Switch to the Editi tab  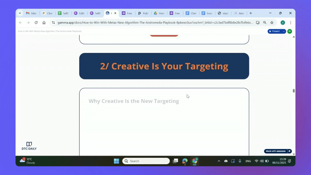click(x=80, y=13)
